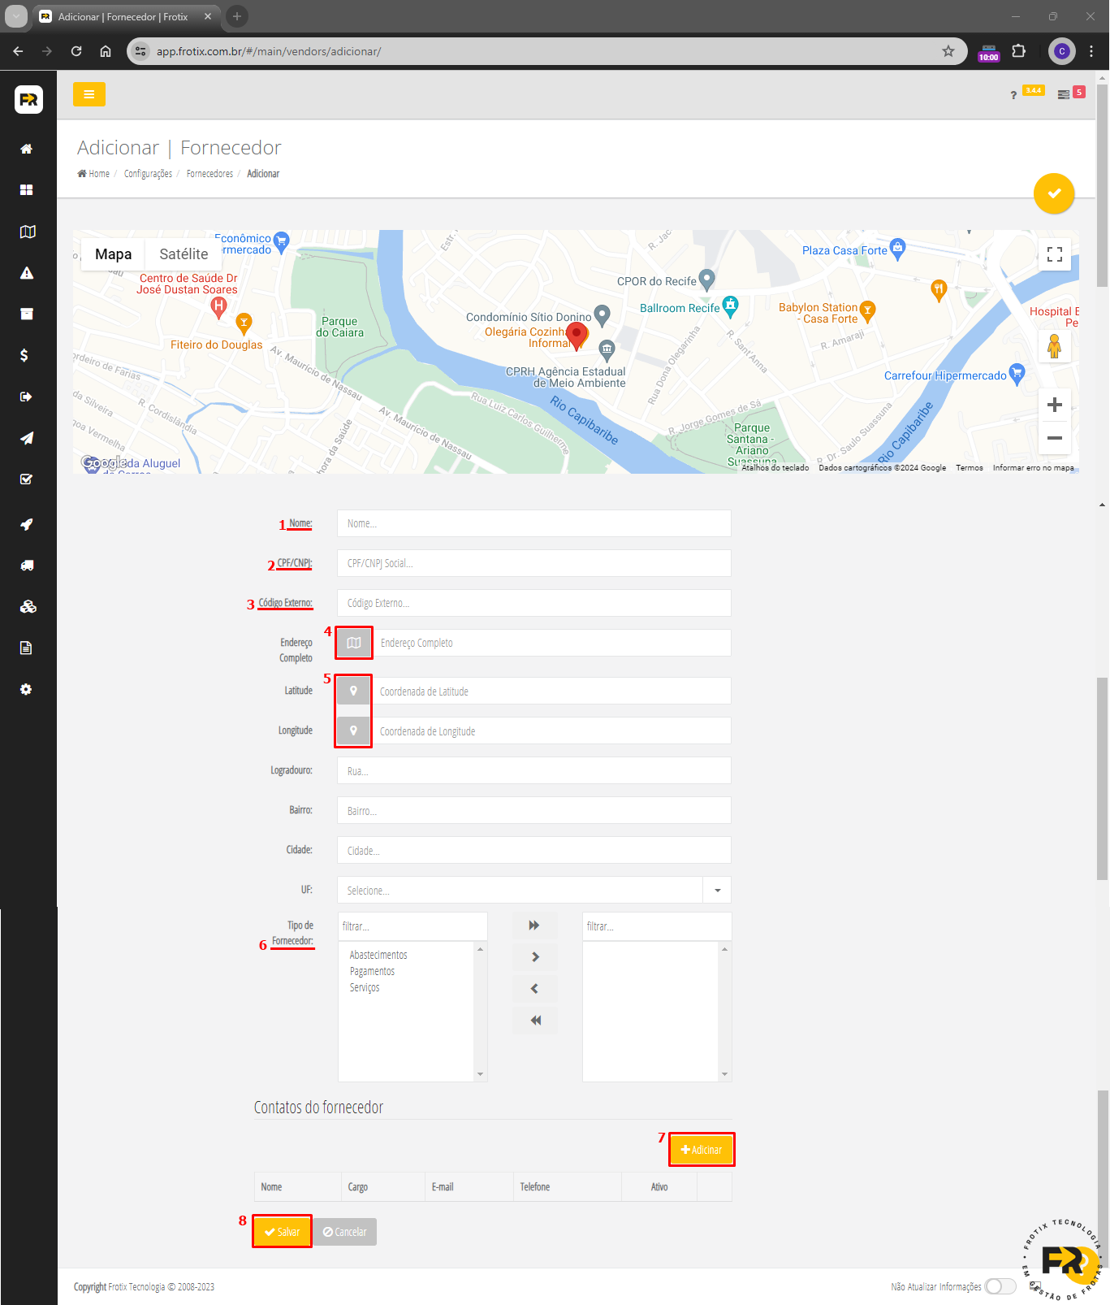
Task: Open the home icon in sidebar
Action: pos(27,149)
